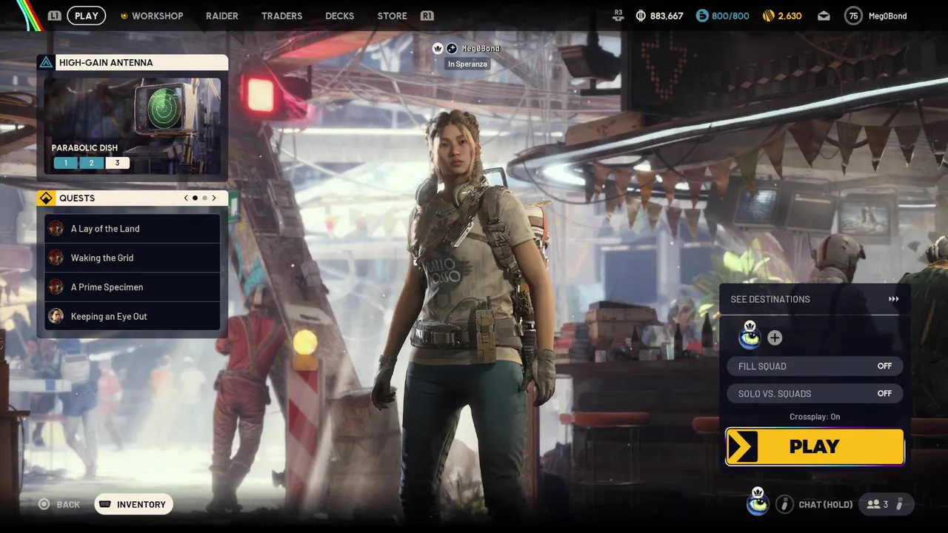Click the level 75 badge
Viewport: 948px width, 533px height.
(853, 16)
